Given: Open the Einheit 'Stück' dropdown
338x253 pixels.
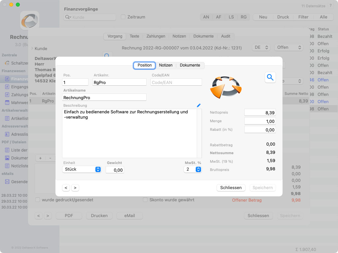Looking at the screenshot, I should 82,169.
